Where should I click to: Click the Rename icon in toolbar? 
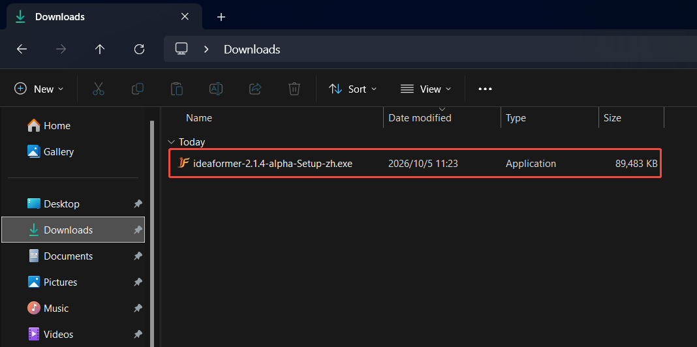[216, 89]
